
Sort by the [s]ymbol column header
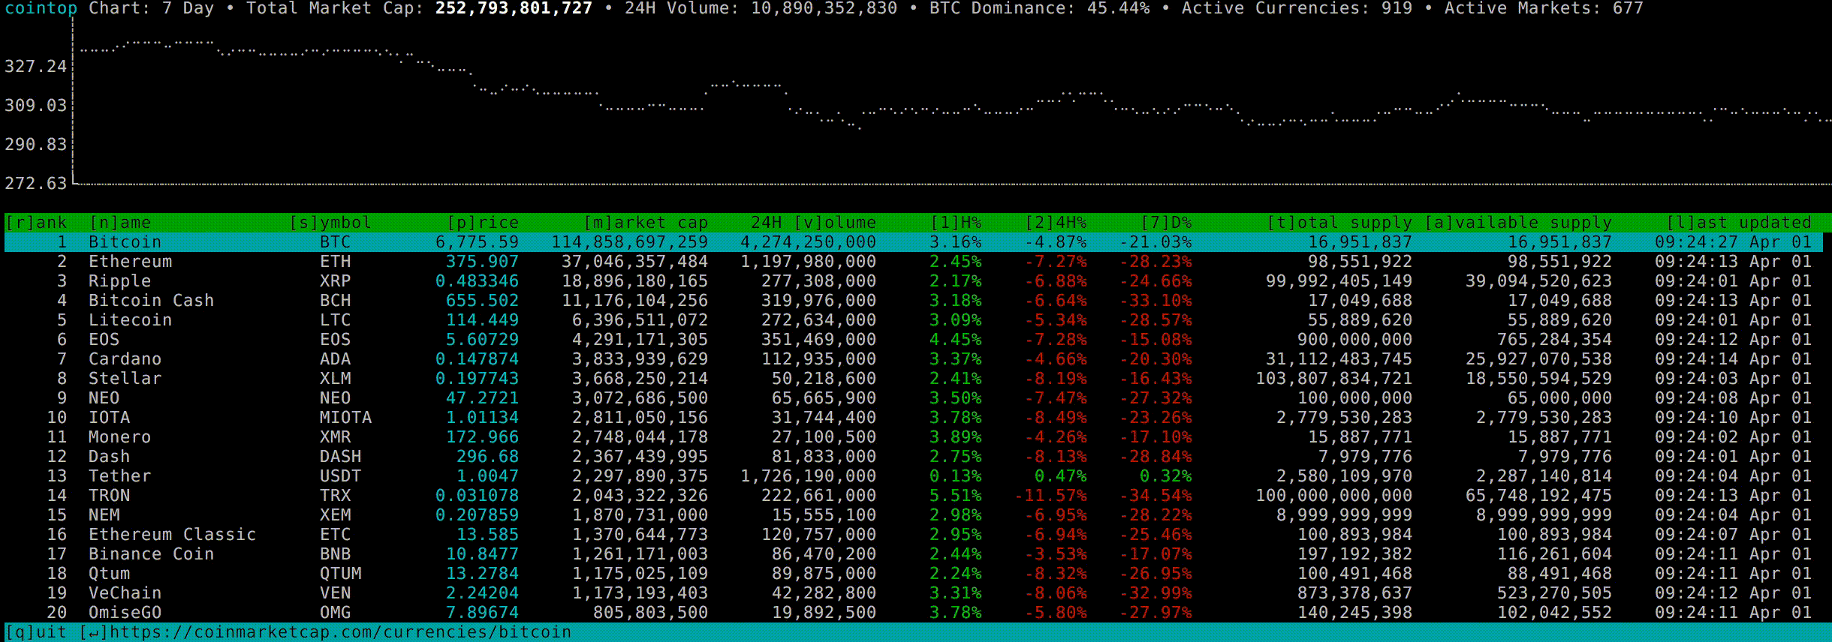pyautogui.click(x=330, y=223)
